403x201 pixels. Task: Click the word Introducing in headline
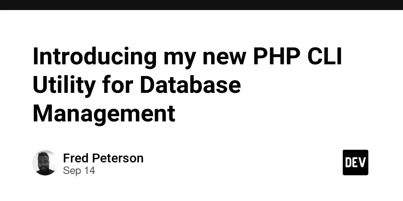click(x=95, y=57)
